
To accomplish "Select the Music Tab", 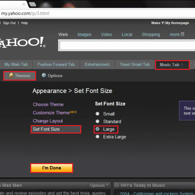I will pyautogui.click(x=170, y=65).
